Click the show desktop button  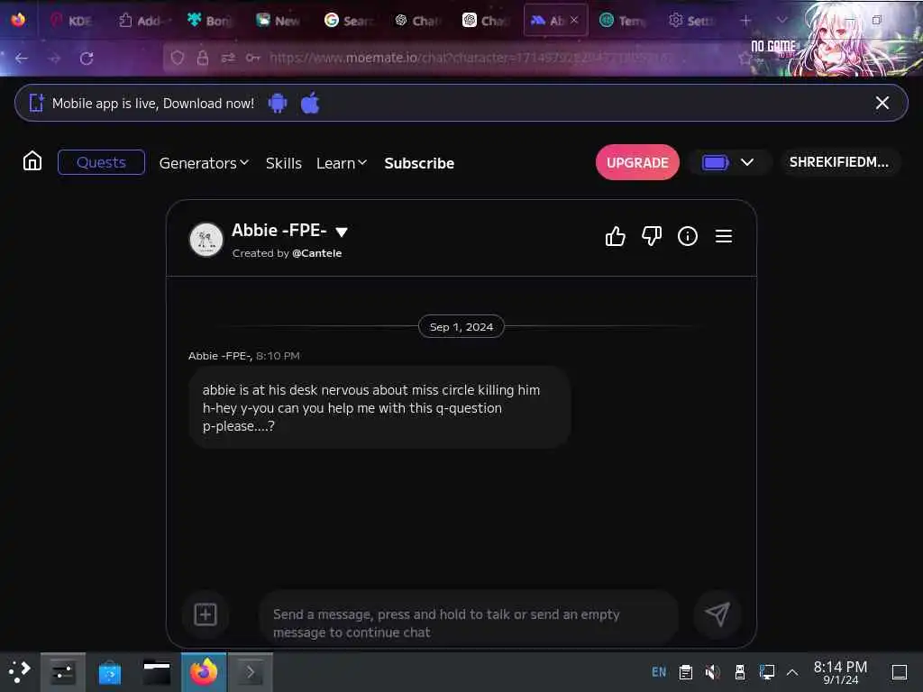coord(899,672)
